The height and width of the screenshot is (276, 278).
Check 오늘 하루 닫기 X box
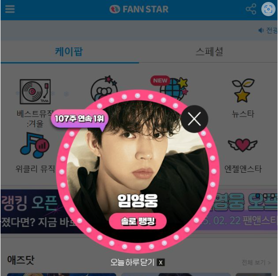point(161,262)
